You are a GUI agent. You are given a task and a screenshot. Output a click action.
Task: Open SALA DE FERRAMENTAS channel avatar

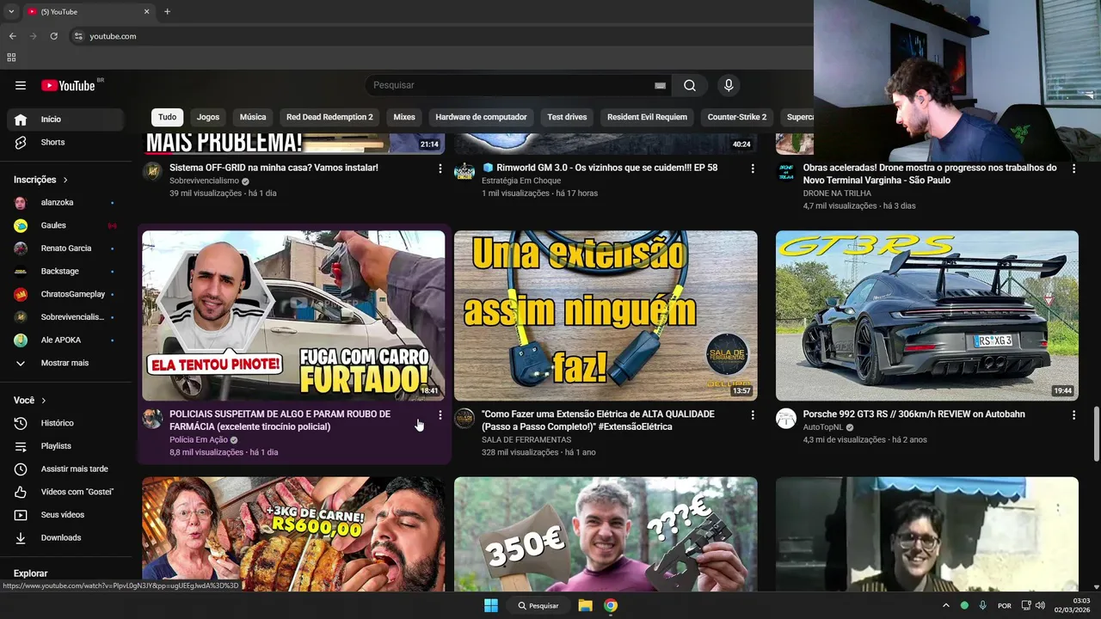(464, 419)
